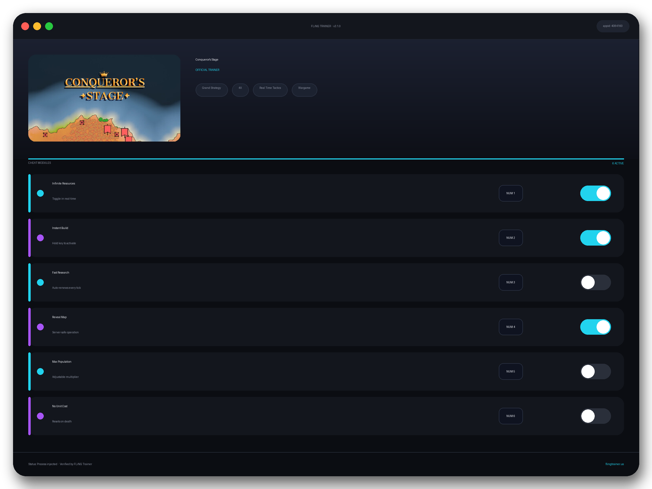Click the purple dot beside Instant Build
Screen dimensions: 652x489
[x=40, y=238]
